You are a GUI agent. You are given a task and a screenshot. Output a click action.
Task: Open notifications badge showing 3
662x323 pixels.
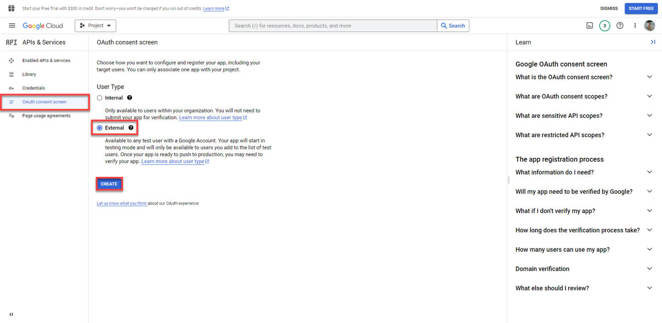(x=605, y=26)
